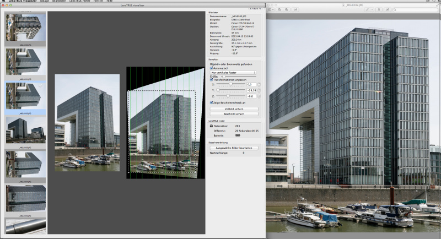Select the metal pipe thumbnail at bottom
Image resolution: width=441 pixels, height=239 pixels.
click(x=25, y=227)
